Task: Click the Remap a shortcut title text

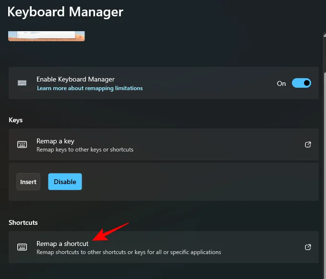Action: coord(62,244)
